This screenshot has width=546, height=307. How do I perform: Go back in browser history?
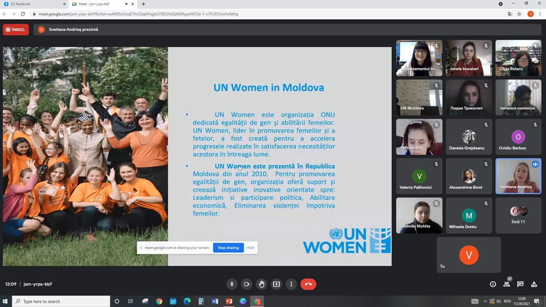pos(5,14)
